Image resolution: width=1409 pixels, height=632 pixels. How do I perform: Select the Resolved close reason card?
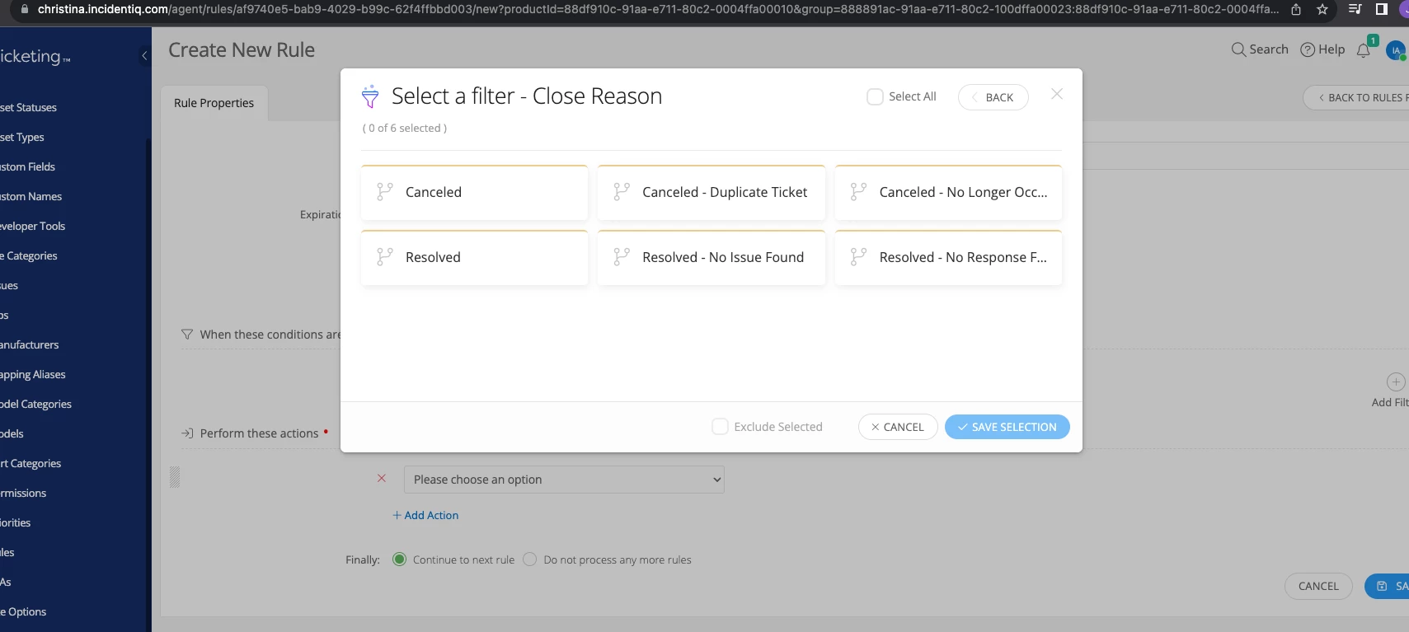[474, 257]
